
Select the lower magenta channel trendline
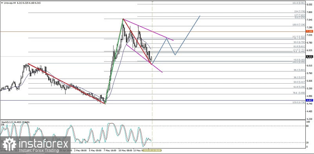(x=144, y=59)
